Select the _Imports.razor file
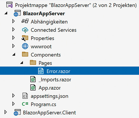 click(55, 80)
